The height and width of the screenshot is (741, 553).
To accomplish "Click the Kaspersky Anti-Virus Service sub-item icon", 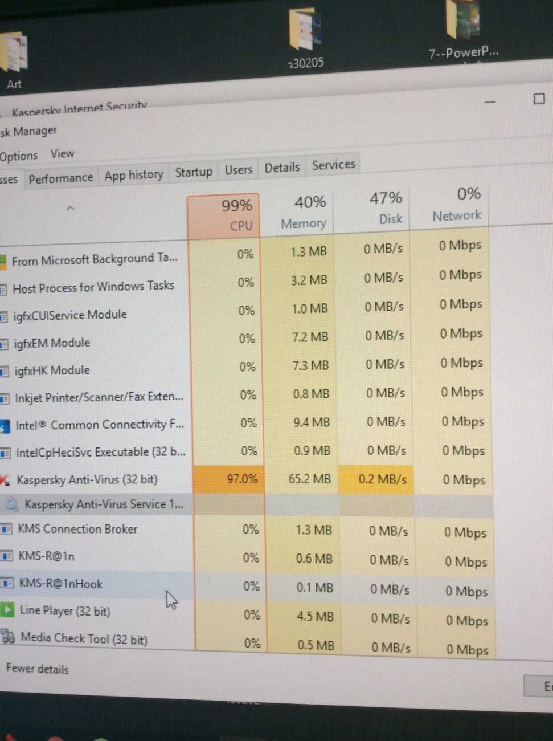I will coord(11,504).
